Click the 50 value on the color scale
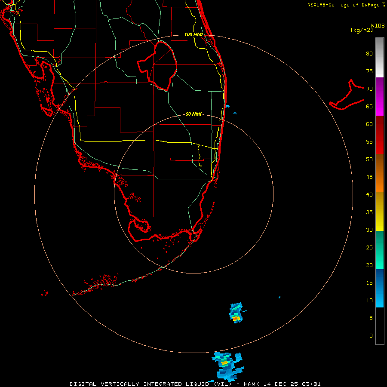This screenshot has height=387, width=387. pos(369,160)
